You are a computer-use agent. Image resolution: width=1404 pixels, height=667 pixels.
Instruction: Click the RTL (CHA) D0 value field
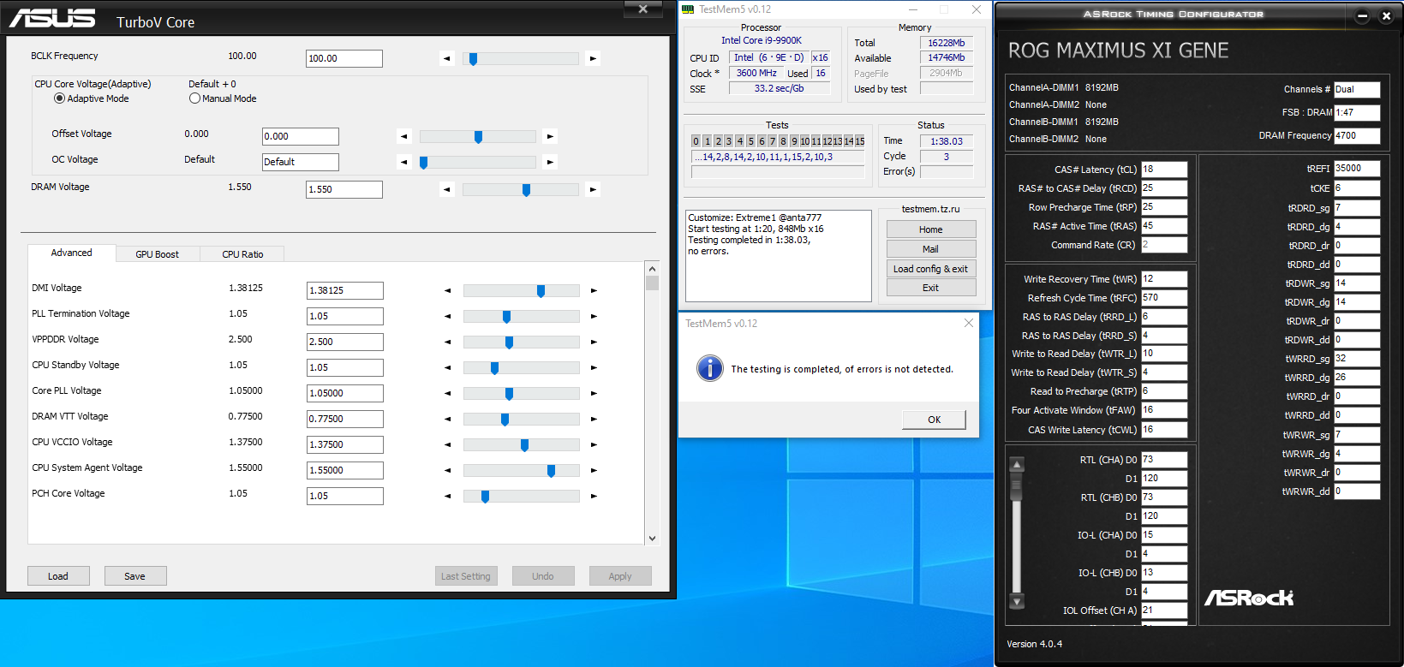tap(1164, 460)
